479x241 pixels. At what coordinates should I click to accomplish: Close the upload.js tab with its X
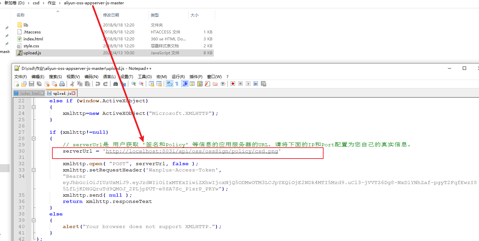[x=74, y=93]
